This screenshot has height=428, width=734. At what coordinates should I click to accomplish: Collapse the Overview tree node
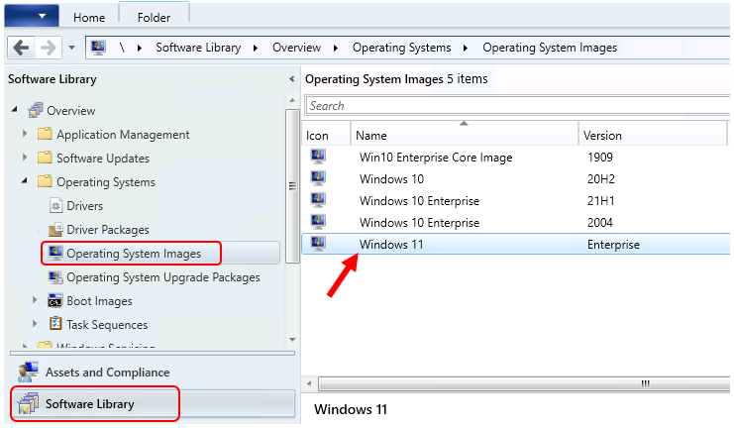tap(15, 110)
